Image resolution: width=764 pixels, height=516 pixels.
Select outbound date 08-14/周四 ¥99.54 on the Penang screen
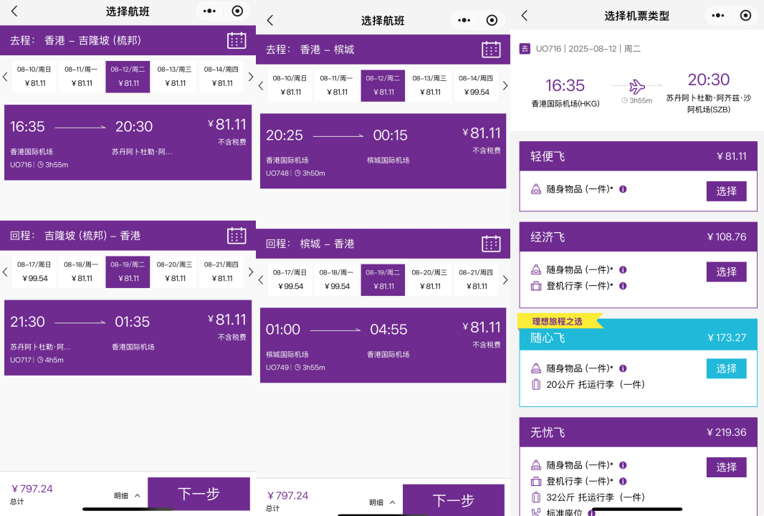pos(476,86)
